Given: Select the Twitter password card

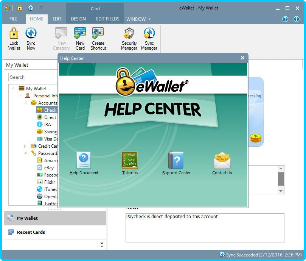Looking at the screenshot, I should pyautogui.click(x=47, y=203).
